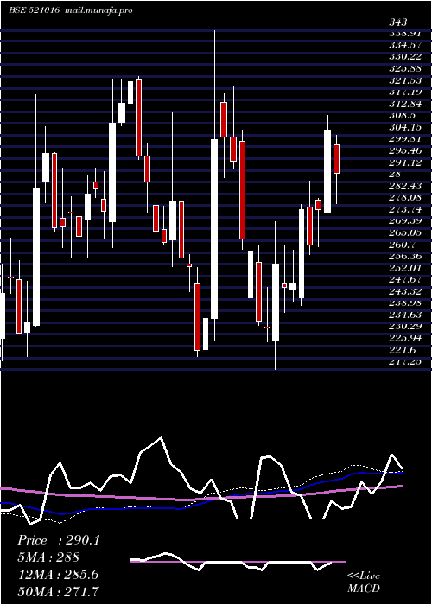
Task: Select the 325.88 price axis label
Action: 405,68
